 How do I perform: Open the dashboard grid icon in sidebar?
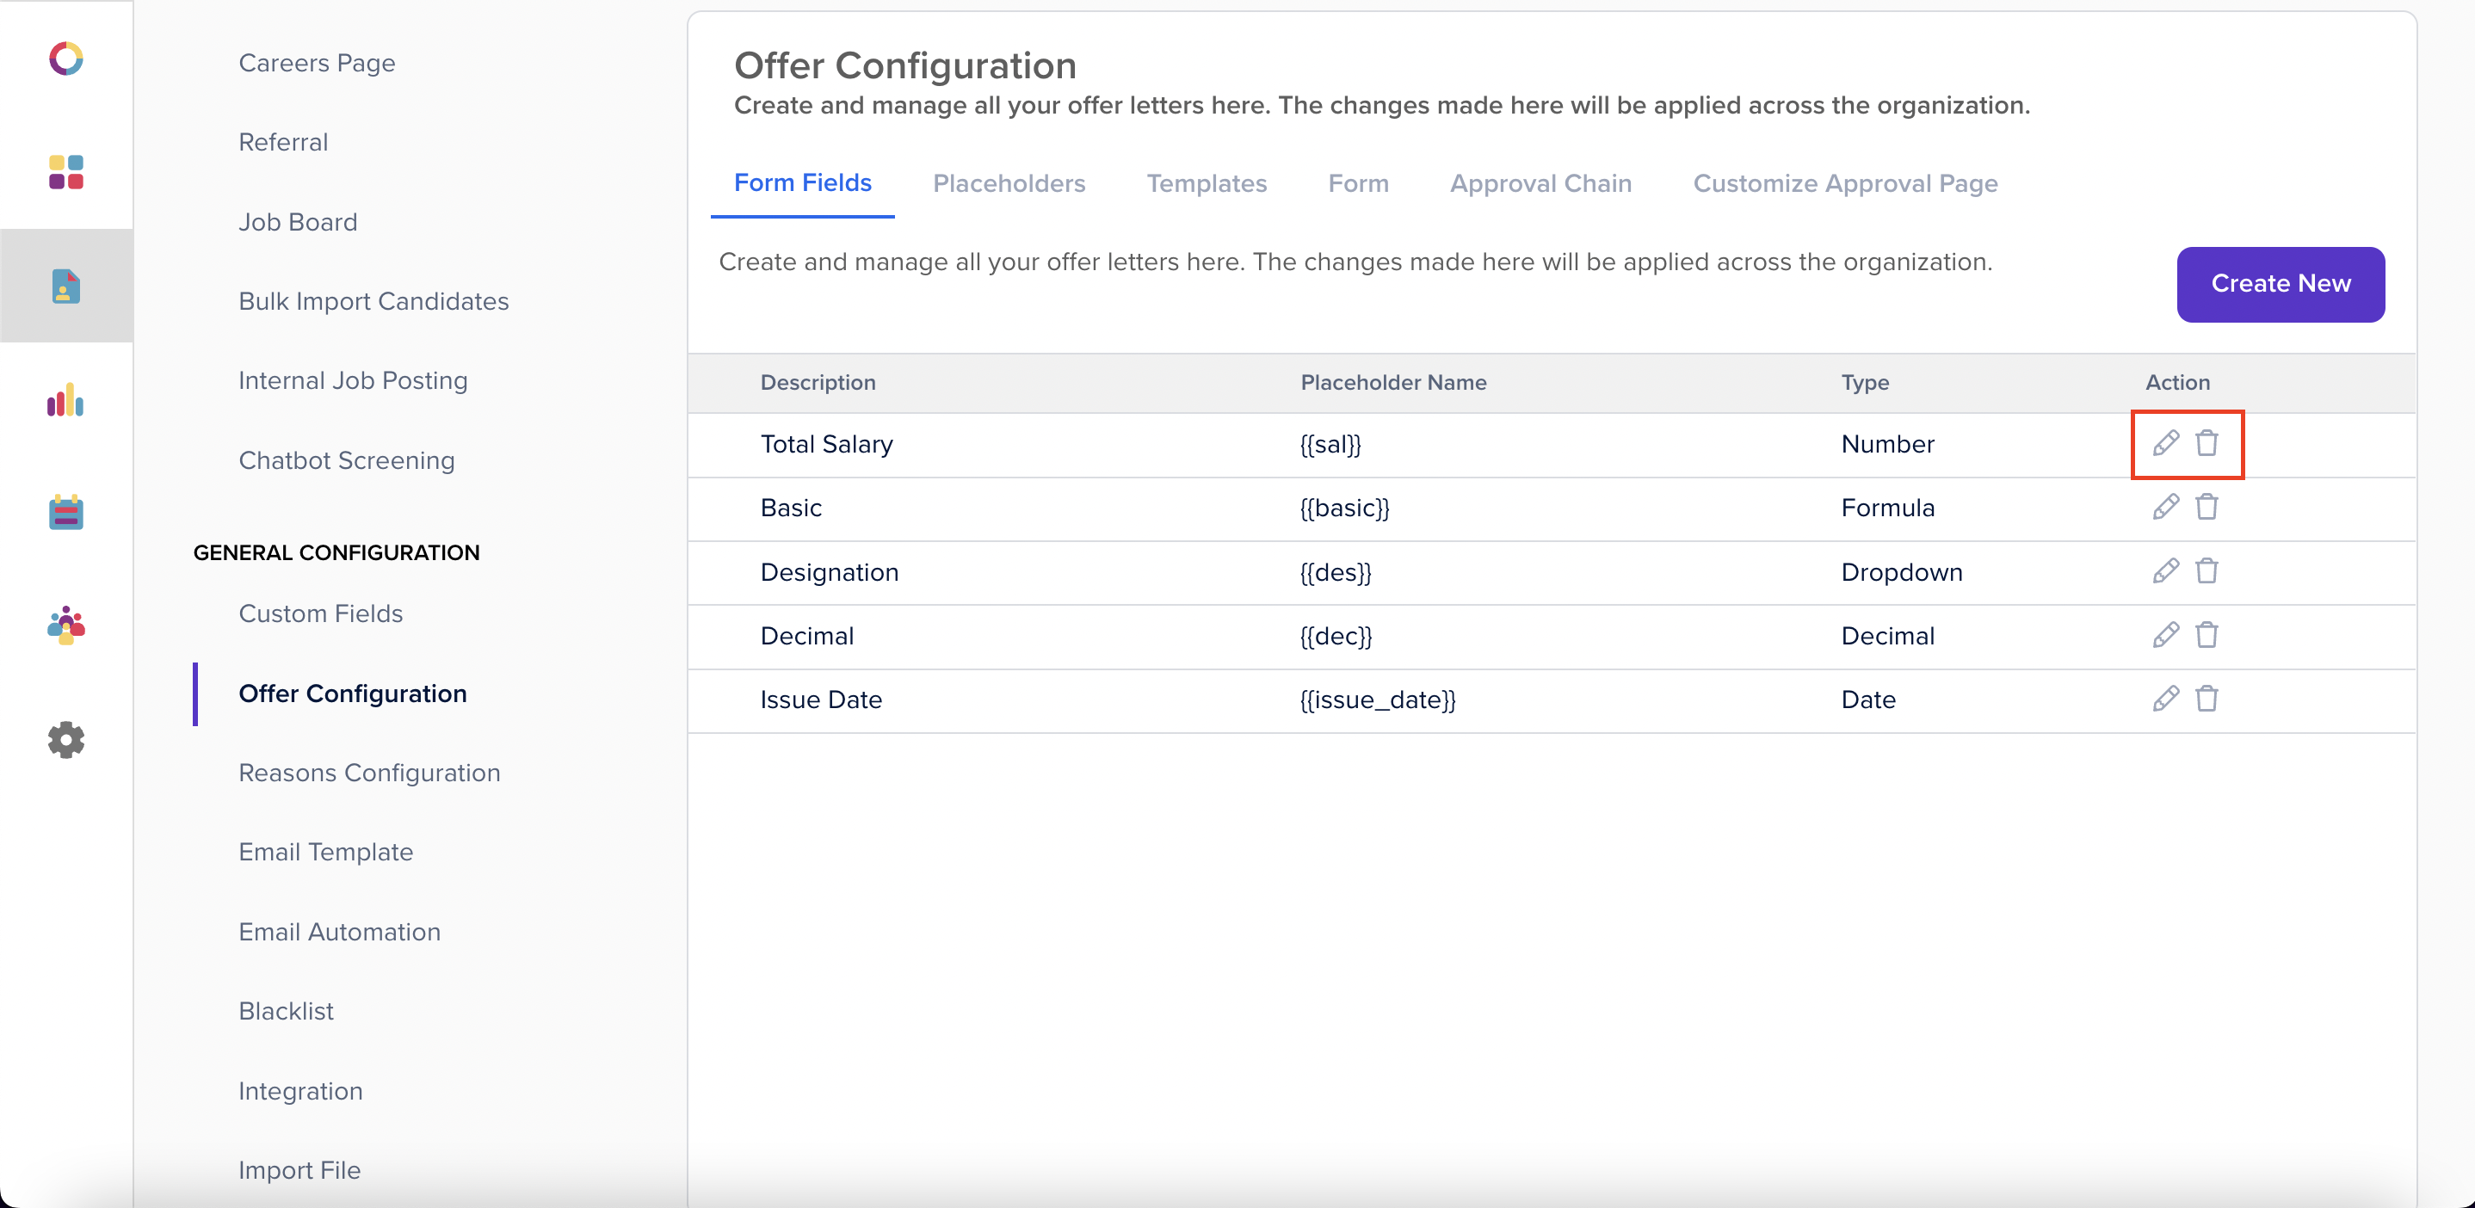(x=66, y=172)
